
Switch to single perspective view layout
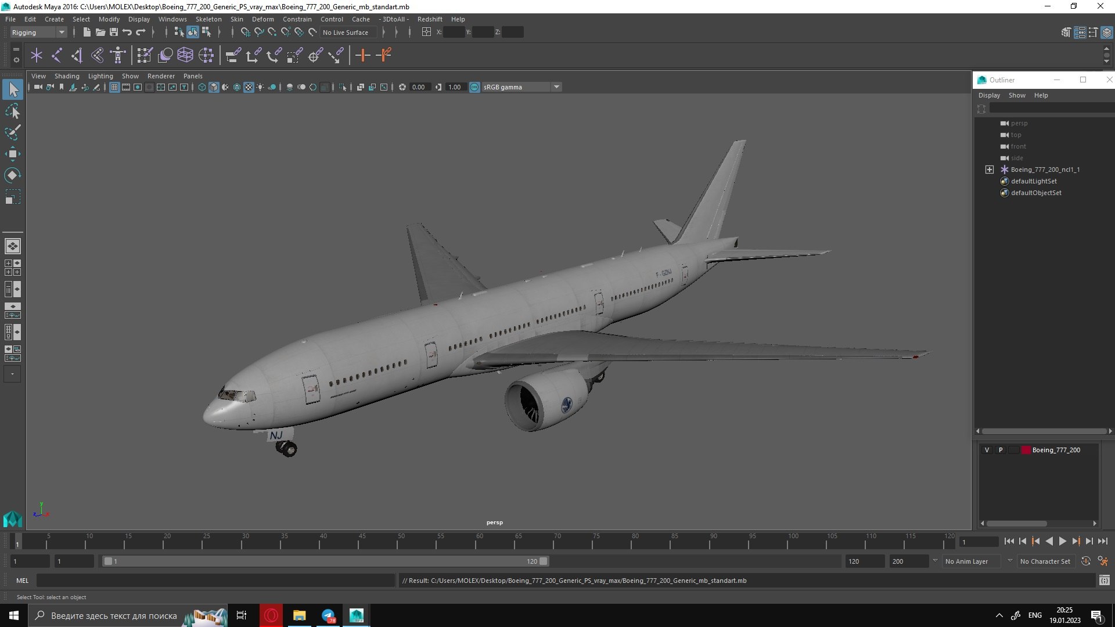pos(12,246)
